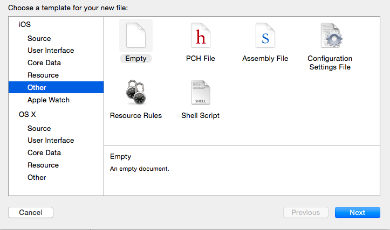
Task: Click the 'PCH File' label
Action: pyautogui.click(x=201, y=58)
